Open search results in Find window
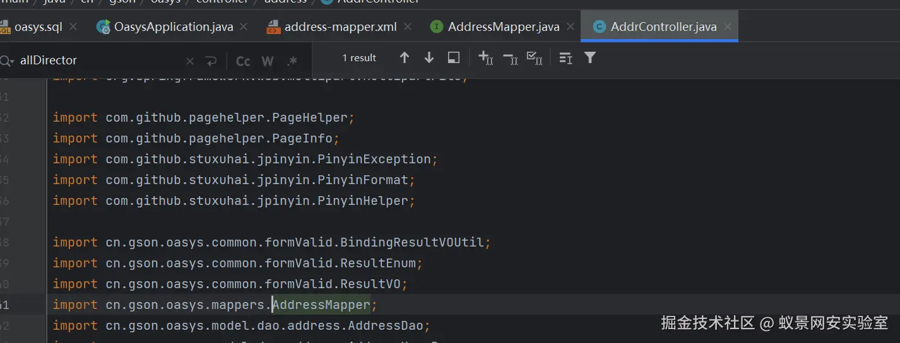The image size is (900, 343). [453, 57]
